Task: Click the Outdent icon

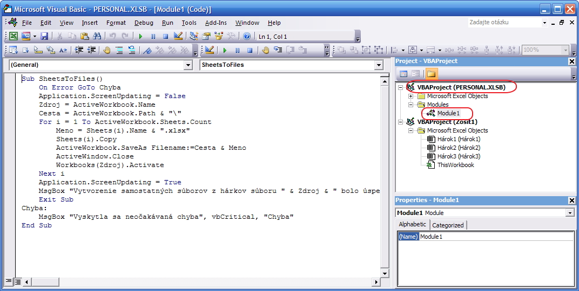Action: 92,50
